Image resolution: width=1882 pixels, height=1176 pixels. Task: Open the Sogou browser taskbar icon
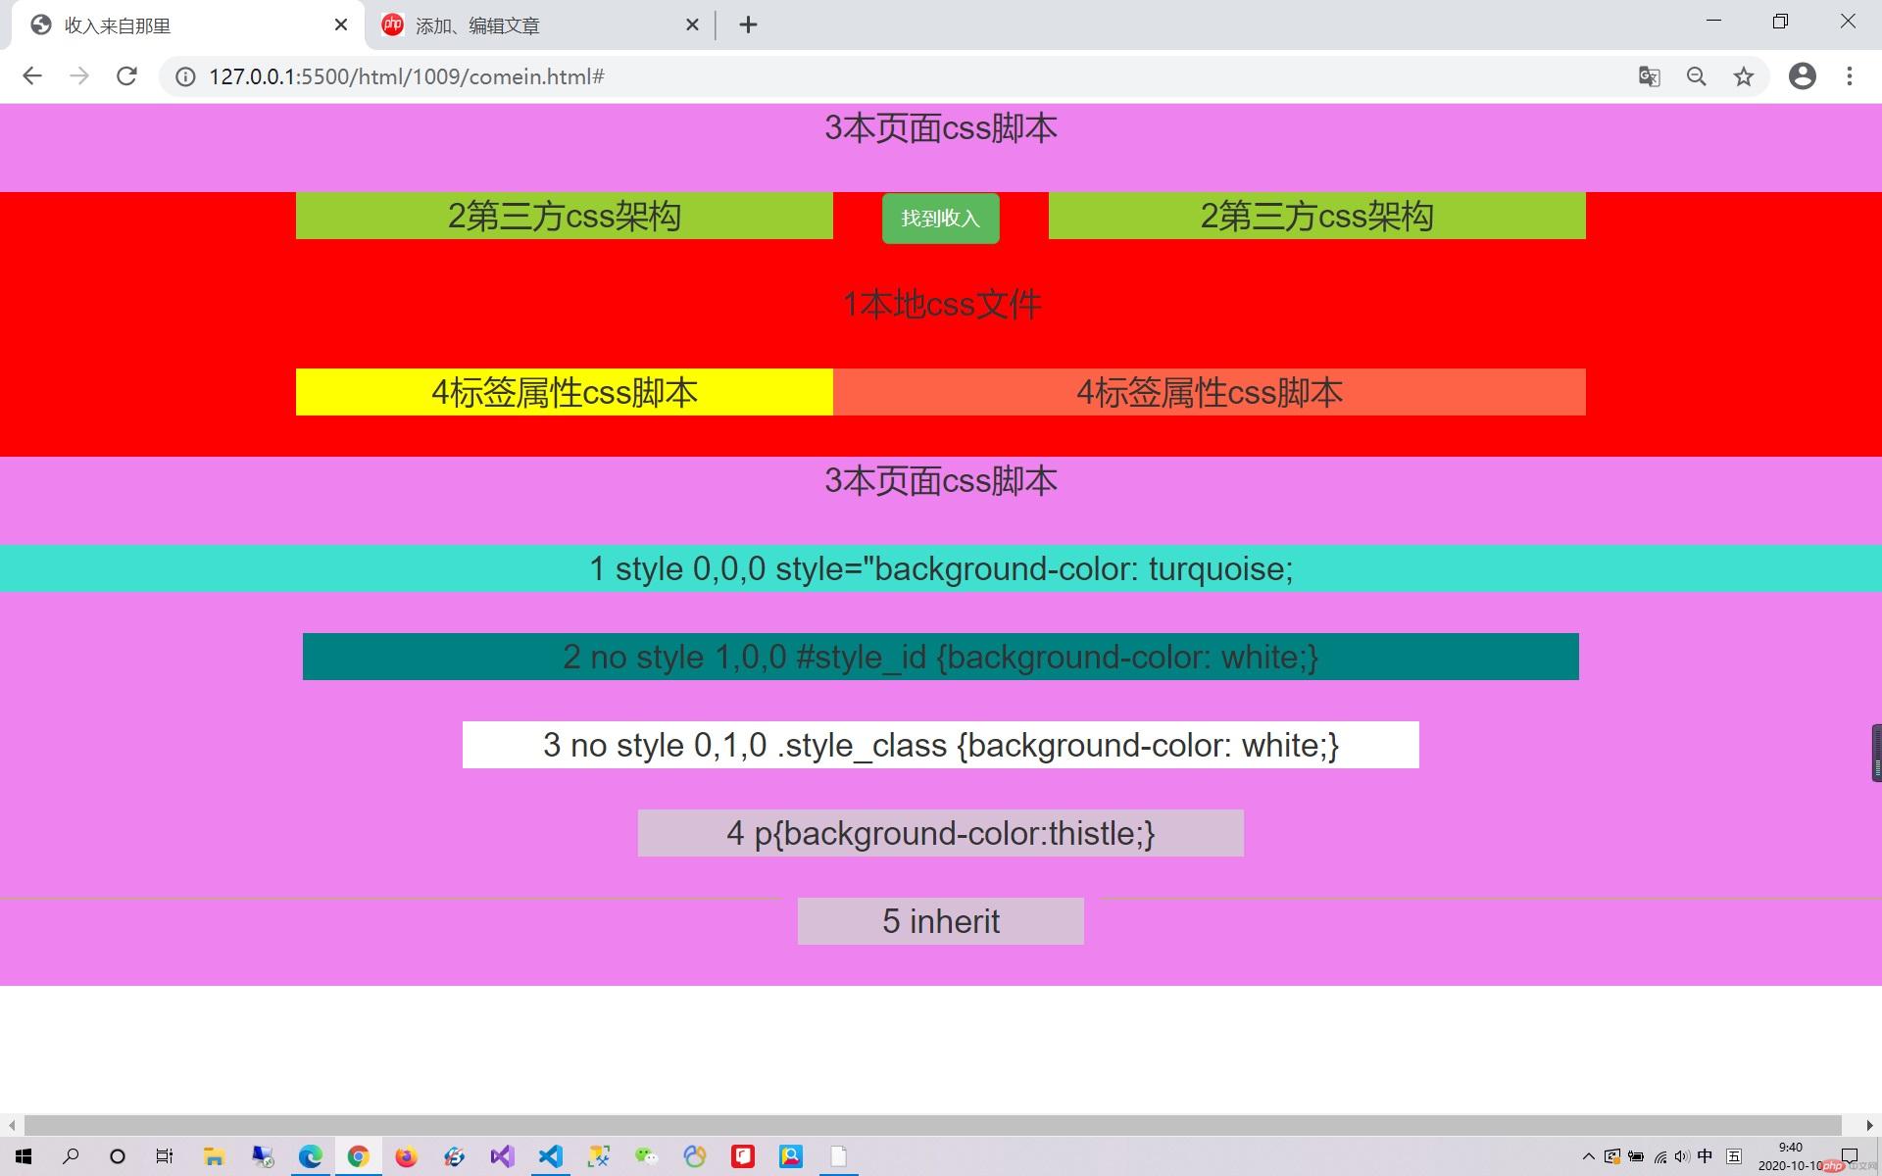454,1156
